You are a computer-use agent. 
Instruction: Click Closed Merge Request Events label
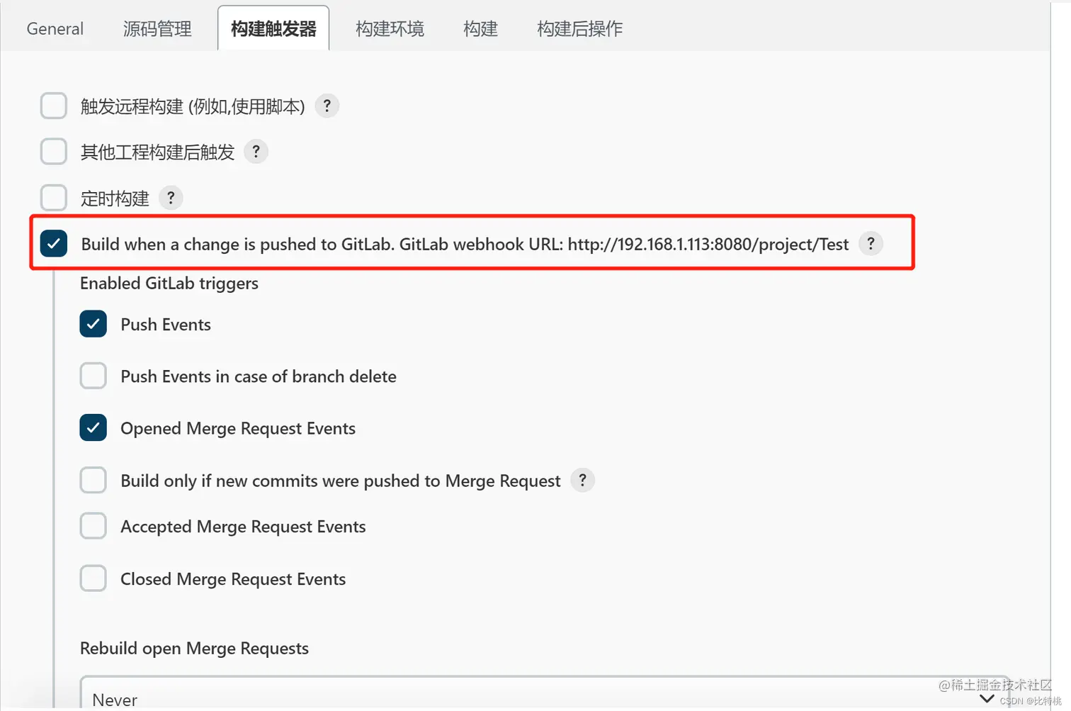click(x=233, y=579)
